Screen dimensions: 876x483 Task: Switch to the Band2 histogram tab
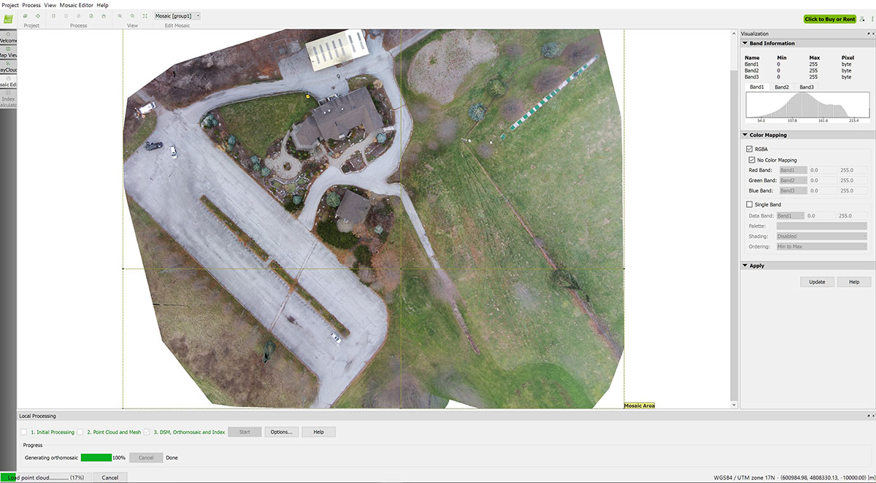tap(782, 87)
